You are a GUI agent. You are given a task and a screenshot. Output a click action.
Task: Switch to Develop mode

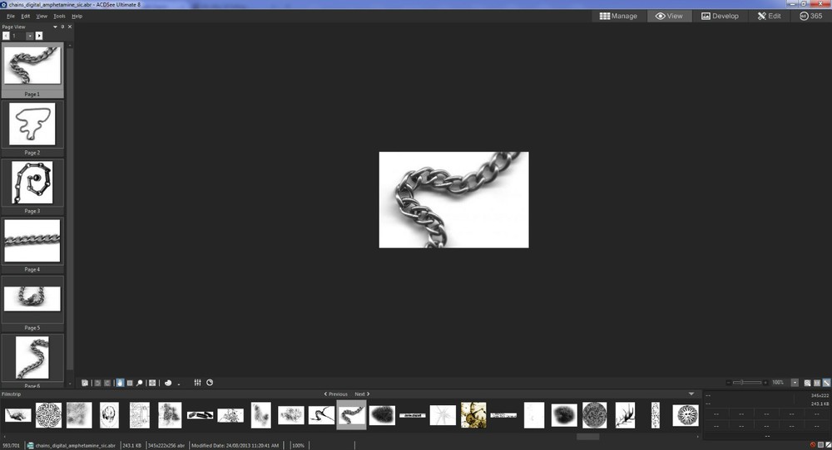click(x=720, y=16)
